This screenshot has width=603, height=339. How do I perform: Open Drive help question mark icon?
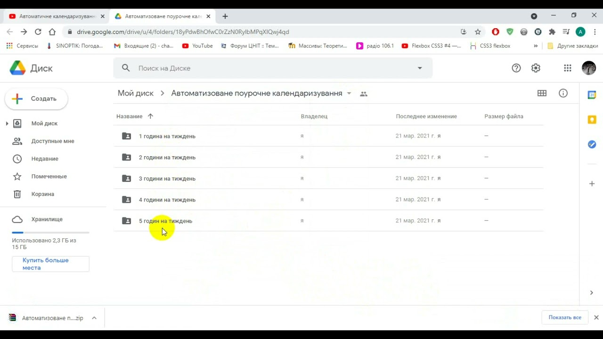click(x=516, y=68)
